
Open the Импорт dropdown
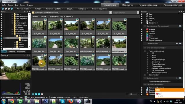[38, 9]
